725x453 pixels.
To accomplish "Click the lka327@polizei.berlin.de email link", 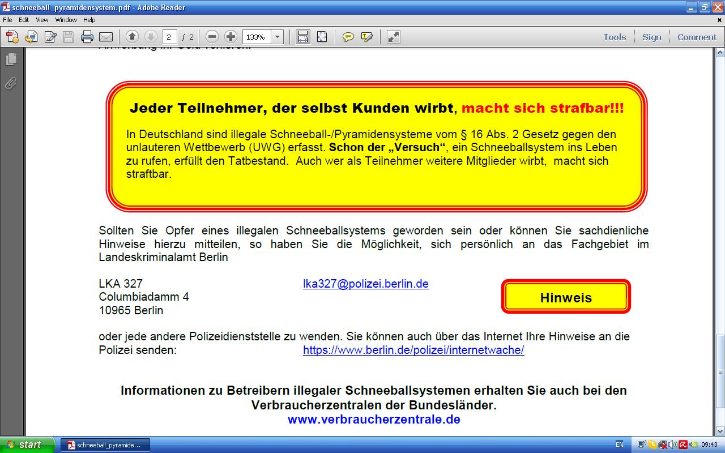I will click(x=365, y=284).
